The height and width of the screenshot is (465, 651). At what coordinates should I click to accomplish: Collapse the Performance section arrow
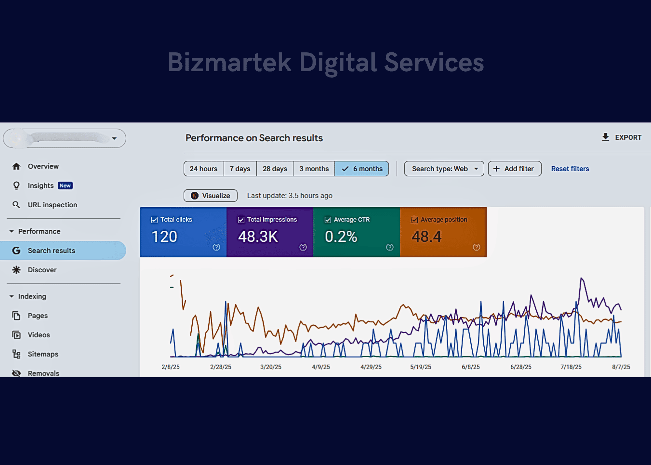11,231
